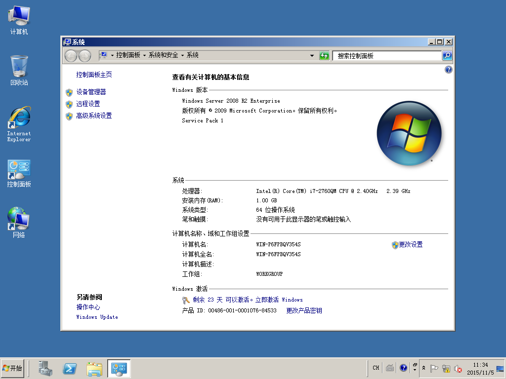
Task: Click the system icon in address bar
Action: [x=104, y=55]
